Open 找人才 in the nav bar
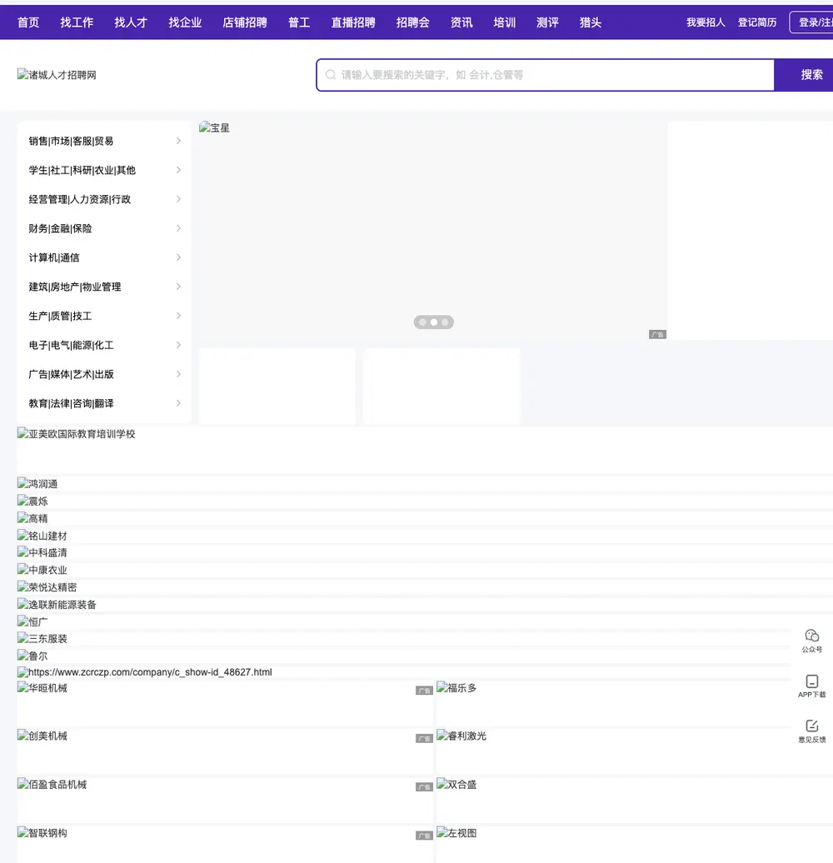Viewport: 833px width, 863px height. 131,22
